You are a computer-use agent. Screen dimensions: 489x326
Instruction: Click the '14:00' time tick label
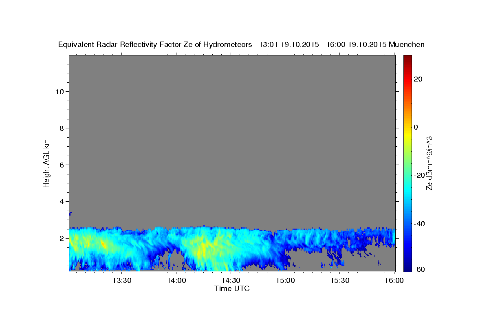[x=176, y=280]
